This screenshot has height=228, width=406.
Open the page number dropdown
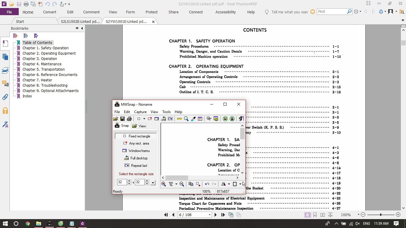210,215
